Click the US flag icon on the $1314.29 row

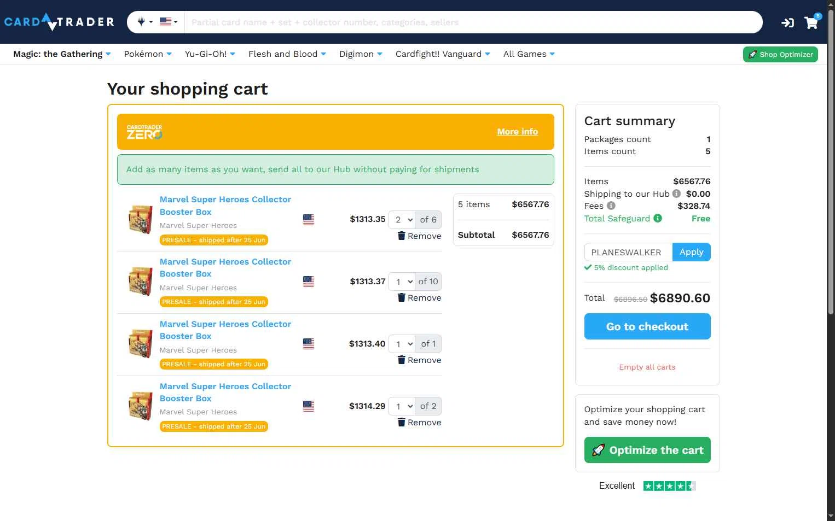click(x=309, y=406)
